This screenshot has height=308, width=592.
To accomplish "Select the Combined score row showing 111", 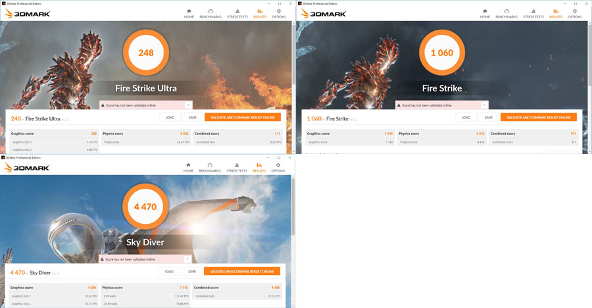I will coord(237,134).
